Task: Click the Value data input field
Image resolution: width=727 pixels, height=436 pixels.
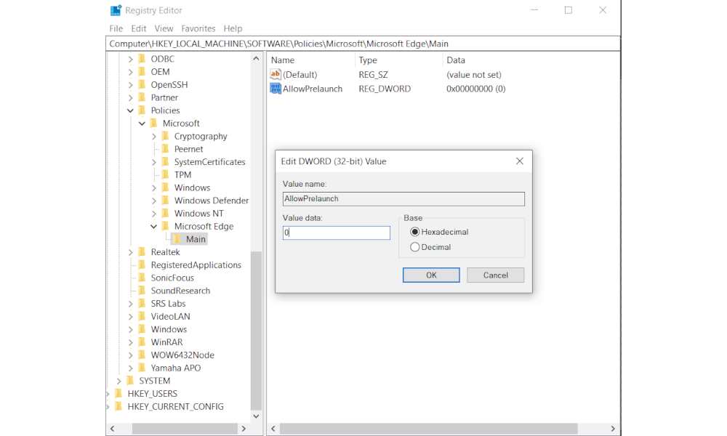Action: tap(336, 233)
